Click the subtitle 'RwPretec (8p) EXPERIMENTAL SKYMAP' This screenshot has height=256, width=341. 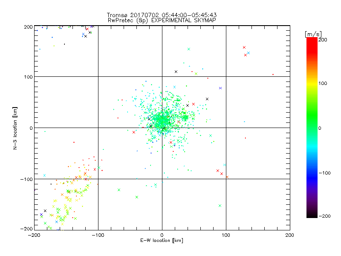[162, 20]
